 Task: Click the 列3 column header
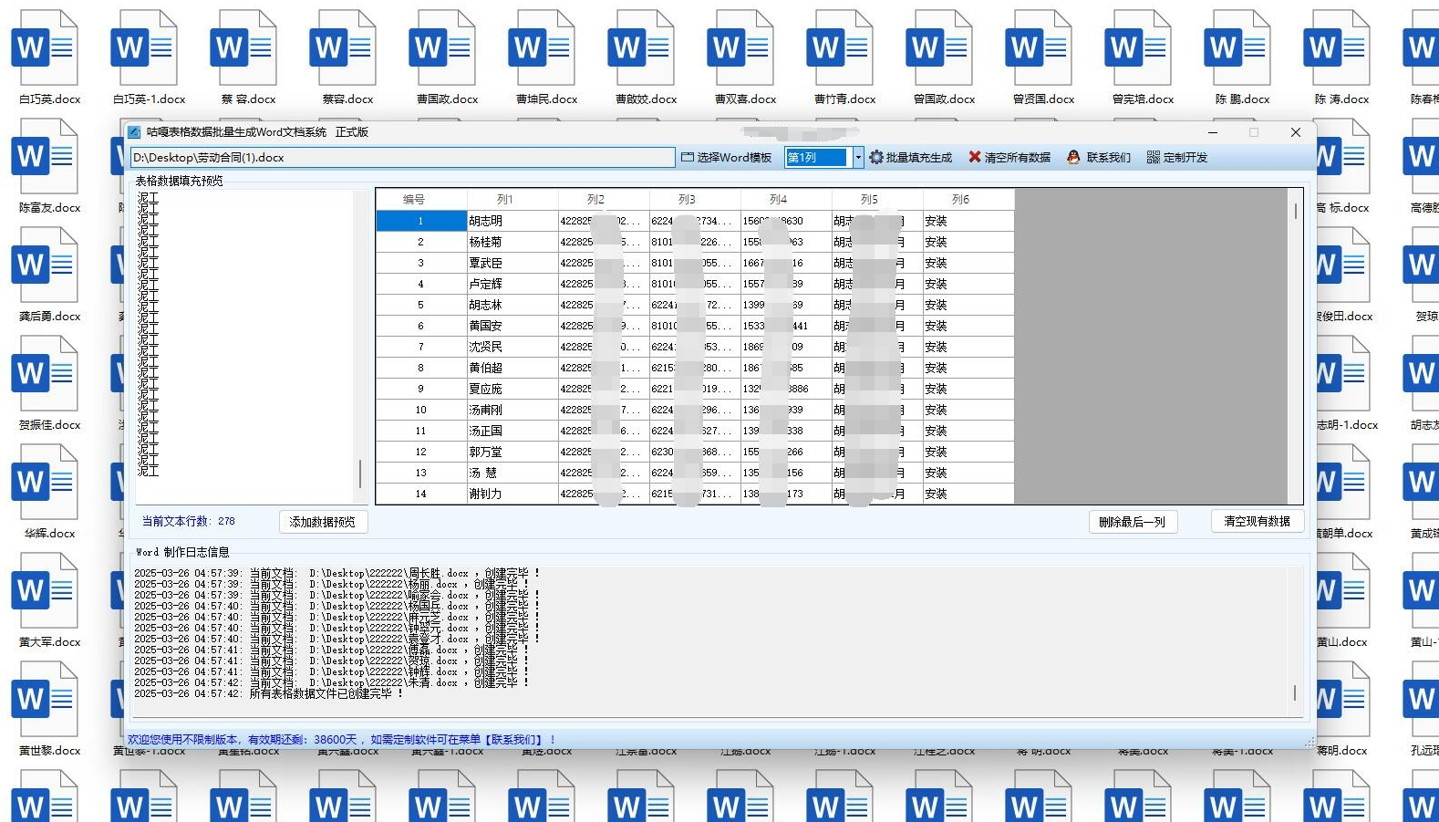pyautogui.click(x=695, y=200)
